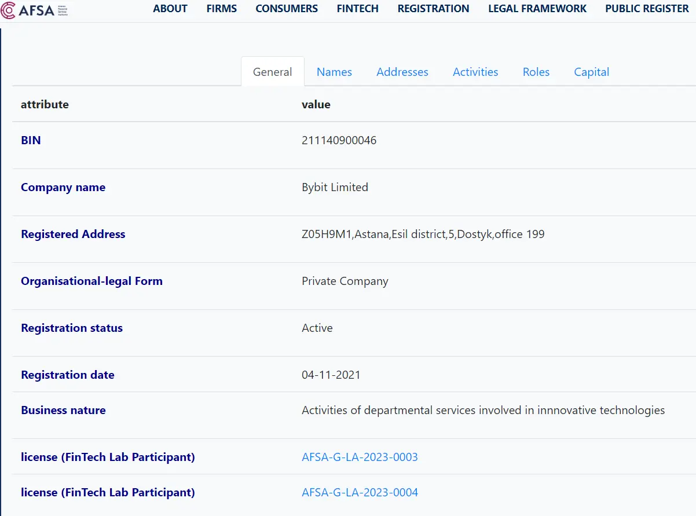Image resolution: width=696 pixels, height=516 pixels.
Task: Click the registered address value Z05H9M1,Astana
Action: [423, 234]
